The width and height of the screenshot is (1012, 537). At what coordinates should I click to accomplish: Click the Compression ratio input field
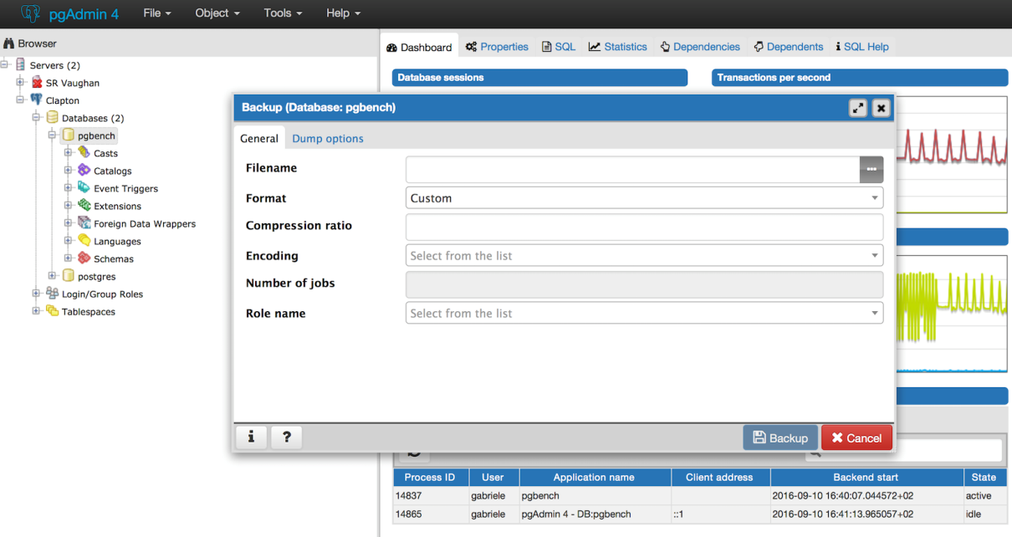(644, 227)
